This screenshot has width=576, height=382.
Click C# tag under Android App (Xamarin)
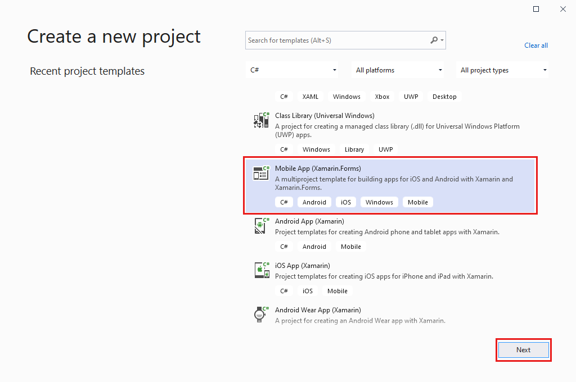click(284, 247)
